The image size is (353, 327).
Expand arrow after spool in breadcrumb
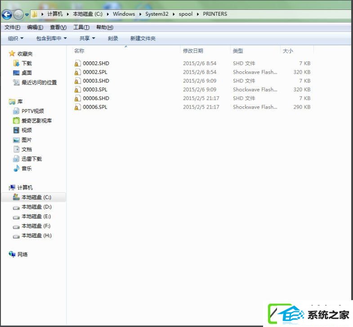198,14
